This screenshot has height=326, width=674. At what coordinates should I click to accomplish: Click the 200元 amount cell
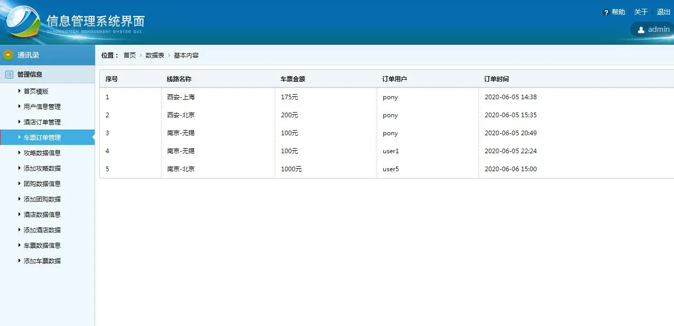pos(290,115)
